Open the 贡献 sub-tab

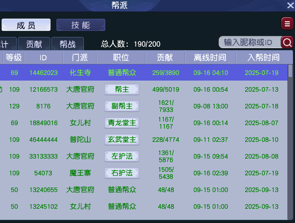pos(34,44)
